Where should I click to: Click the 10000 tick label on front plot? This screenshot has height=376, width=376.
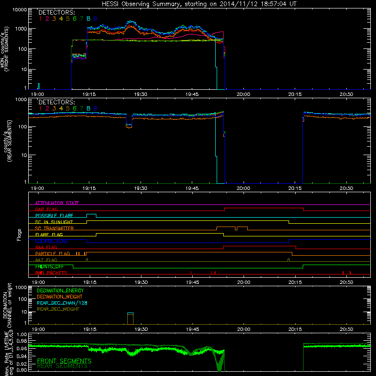[19, 10]
